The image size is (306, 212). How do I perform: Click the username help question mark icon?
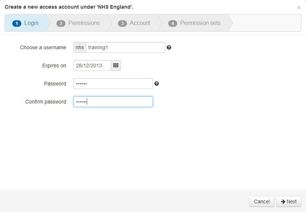tap(169, 47)
